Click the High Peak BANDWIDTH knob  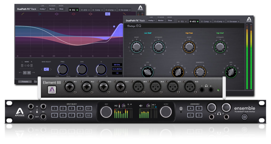tap(200, 72)
